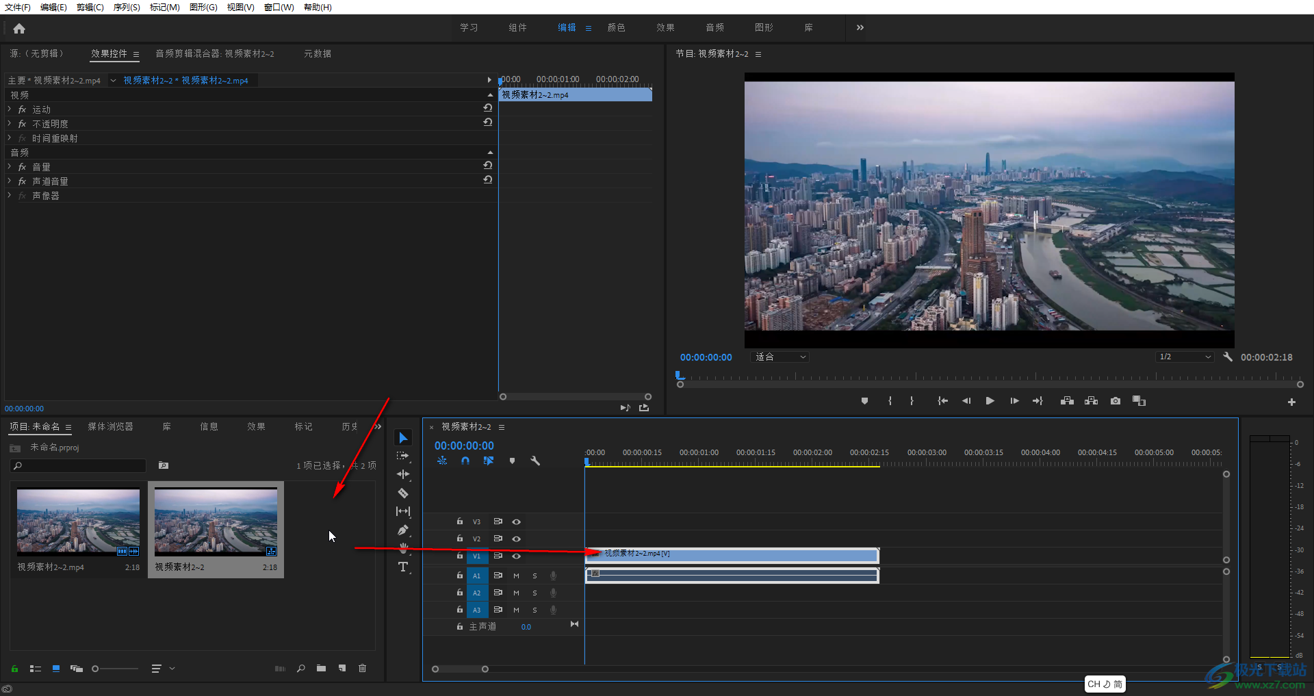Switch project panel to list view
Screen dimensions: 1314x696
pyautogui.click(x=36, y=669)
